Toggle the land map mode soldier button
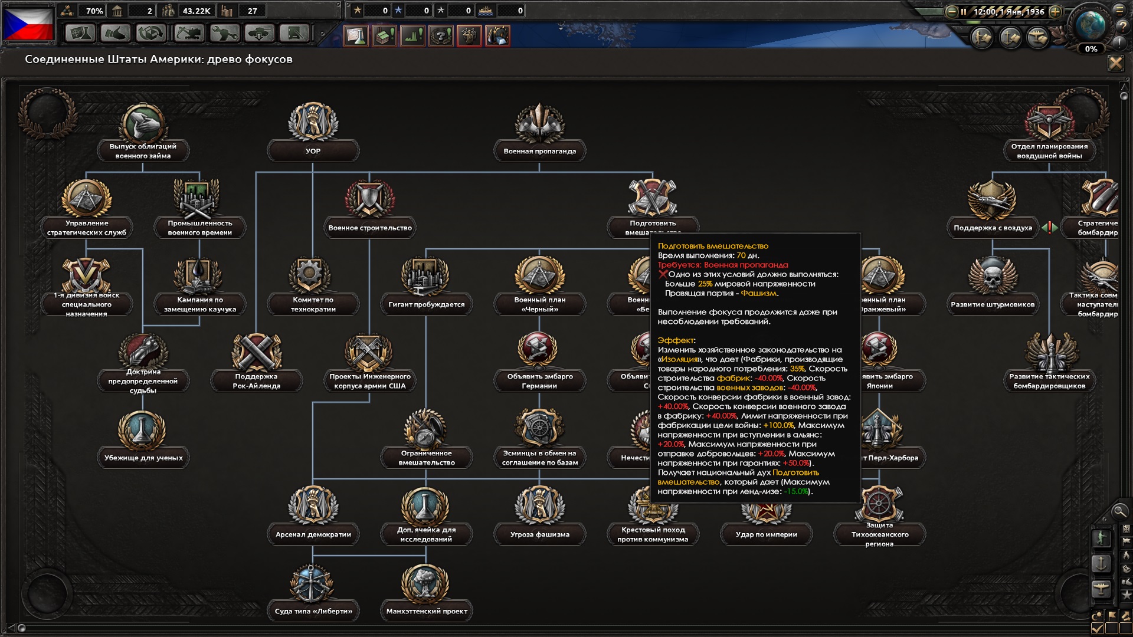This screenshot has height=637, width=1133. click(1101, 539)
